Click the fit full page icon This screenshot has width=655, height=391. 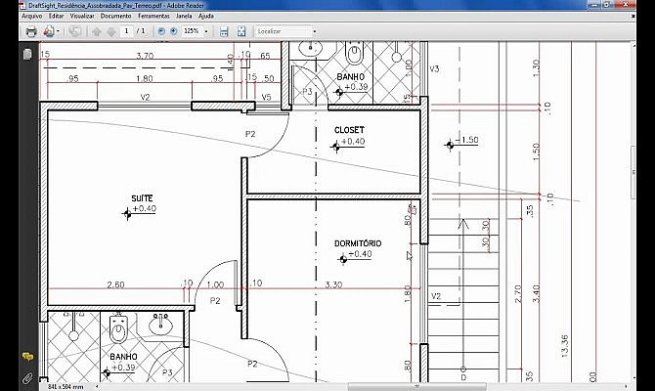[x=241, y=31]
